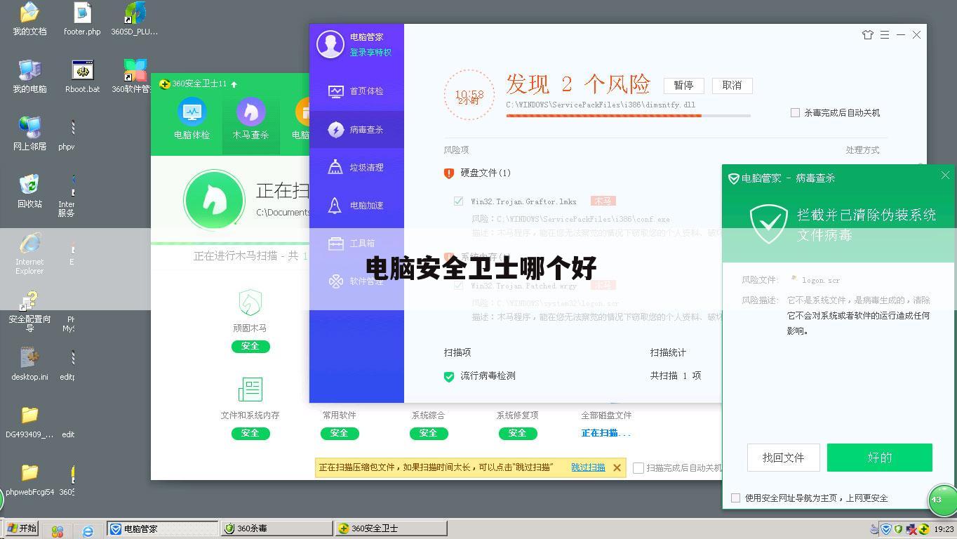Open the 安全配置向导 desktop icon
This screenshot has height=539, width=957.
[x=29, y=301]
